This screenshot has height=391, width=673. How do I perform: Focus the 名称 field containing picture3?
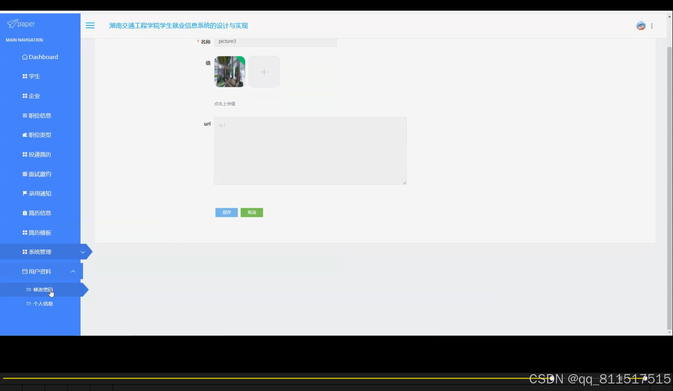point(275,42)
